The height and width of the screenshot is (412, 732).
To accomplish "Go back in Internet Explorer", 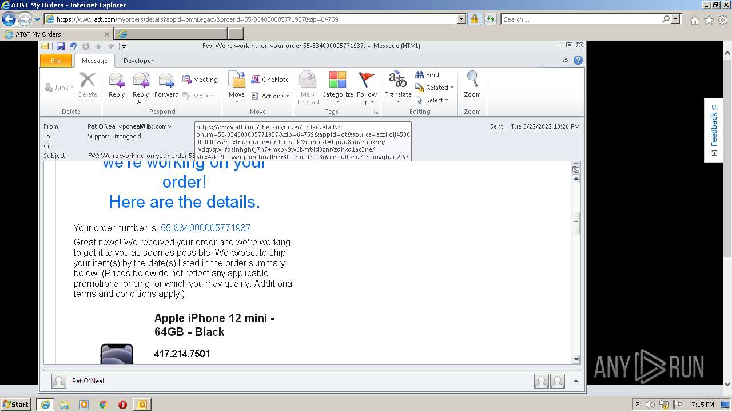I will 9,19.
